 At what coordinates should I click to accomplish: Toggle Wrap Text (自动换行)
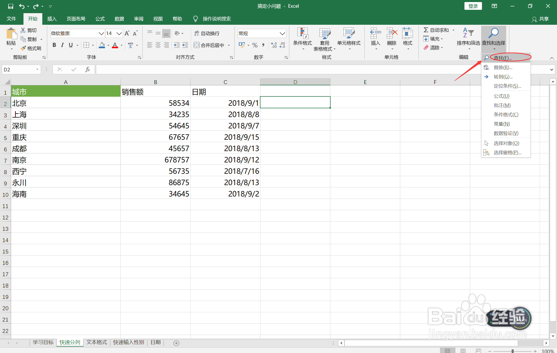pos(207,33)
